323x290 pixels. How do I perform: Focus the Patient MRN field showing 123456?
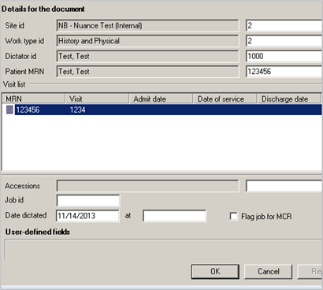pyautogui.click(x=284, y=72)
